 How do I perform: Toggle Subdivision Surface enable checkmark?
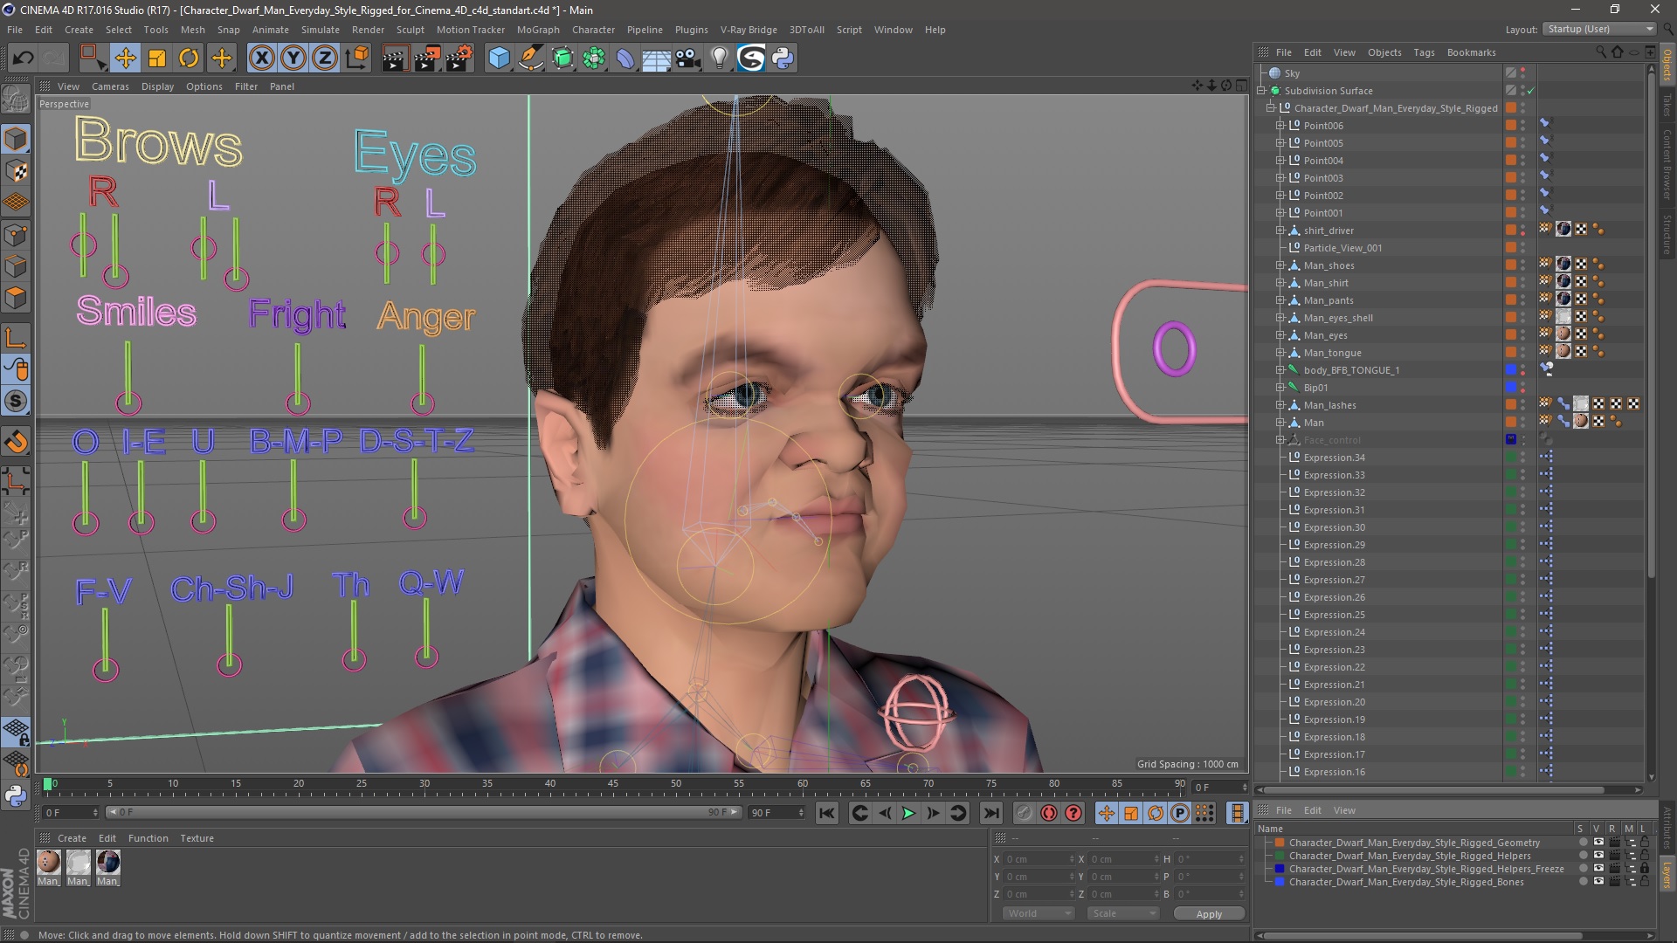pyautogui.click(x=1530, y=91)
